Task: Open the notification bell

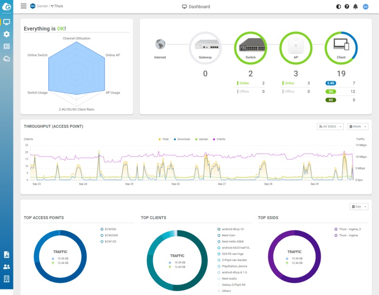Action: [356, 6]
